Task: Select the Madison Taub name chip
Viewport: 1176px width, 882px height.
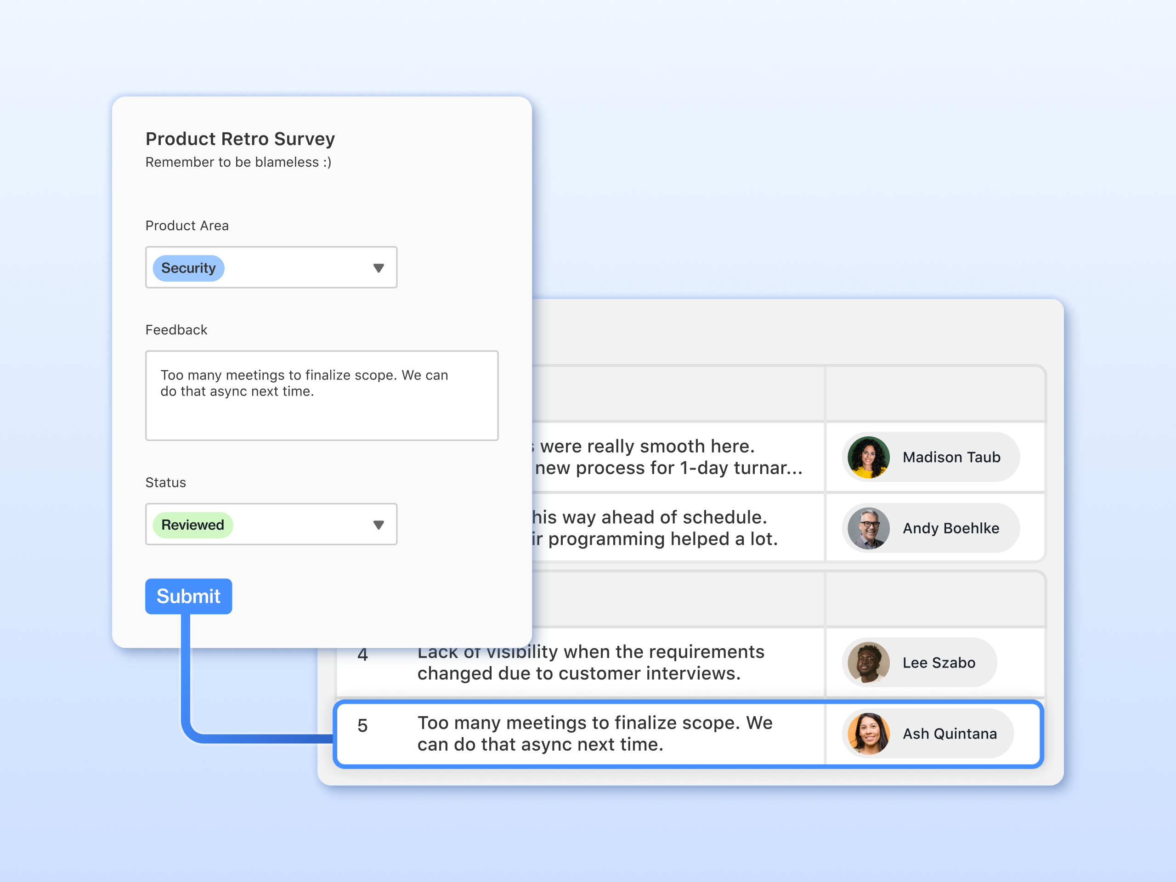Action: pyautogui.click(x=951, y=457)
